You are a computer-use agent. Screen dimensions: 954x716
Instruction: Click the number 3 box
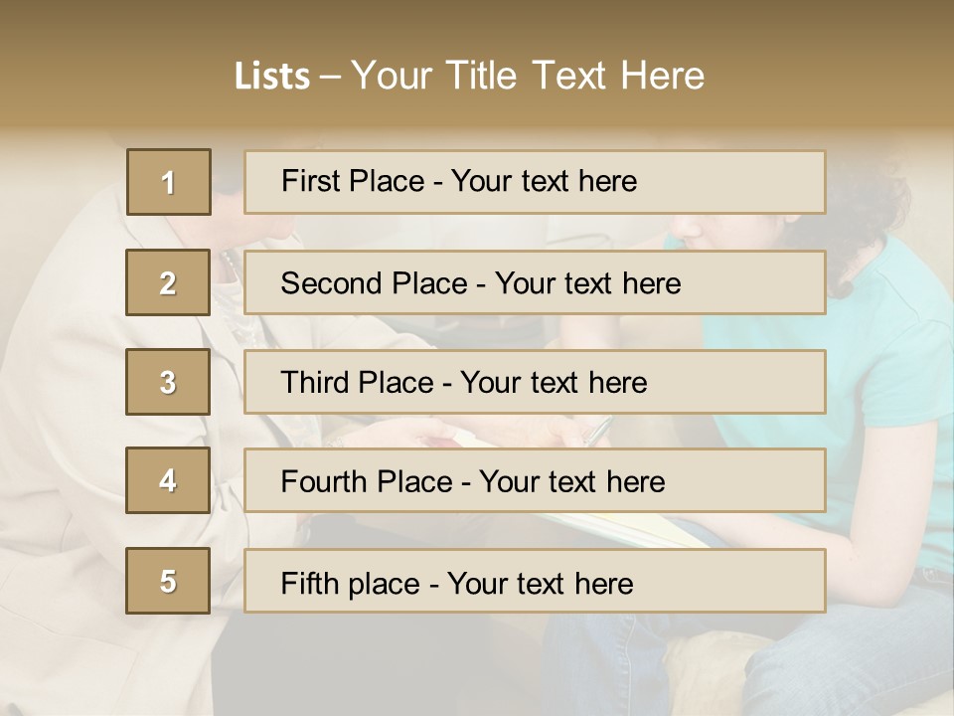pos(168,382)
